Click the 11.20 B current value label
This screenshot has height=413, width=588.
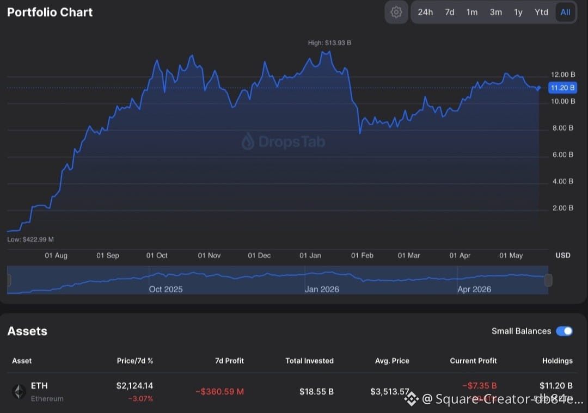[562, 88]
